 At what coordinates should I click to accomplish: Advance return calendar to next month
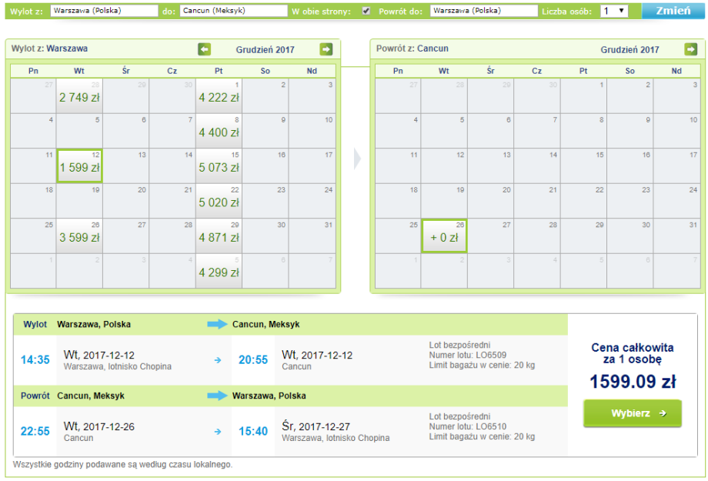pyautogui.click(x=690, y=49)
